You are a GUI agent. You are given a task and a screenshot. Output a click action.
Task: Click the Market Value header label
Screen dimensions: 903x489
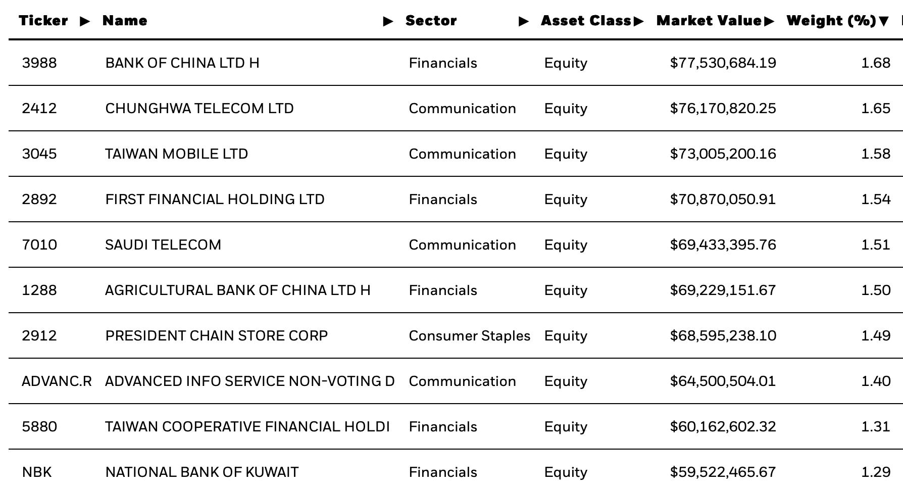pos(709,21)
